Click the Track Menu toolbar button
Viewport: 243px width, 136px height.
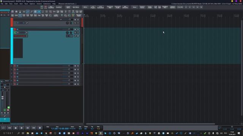(68, 7)
